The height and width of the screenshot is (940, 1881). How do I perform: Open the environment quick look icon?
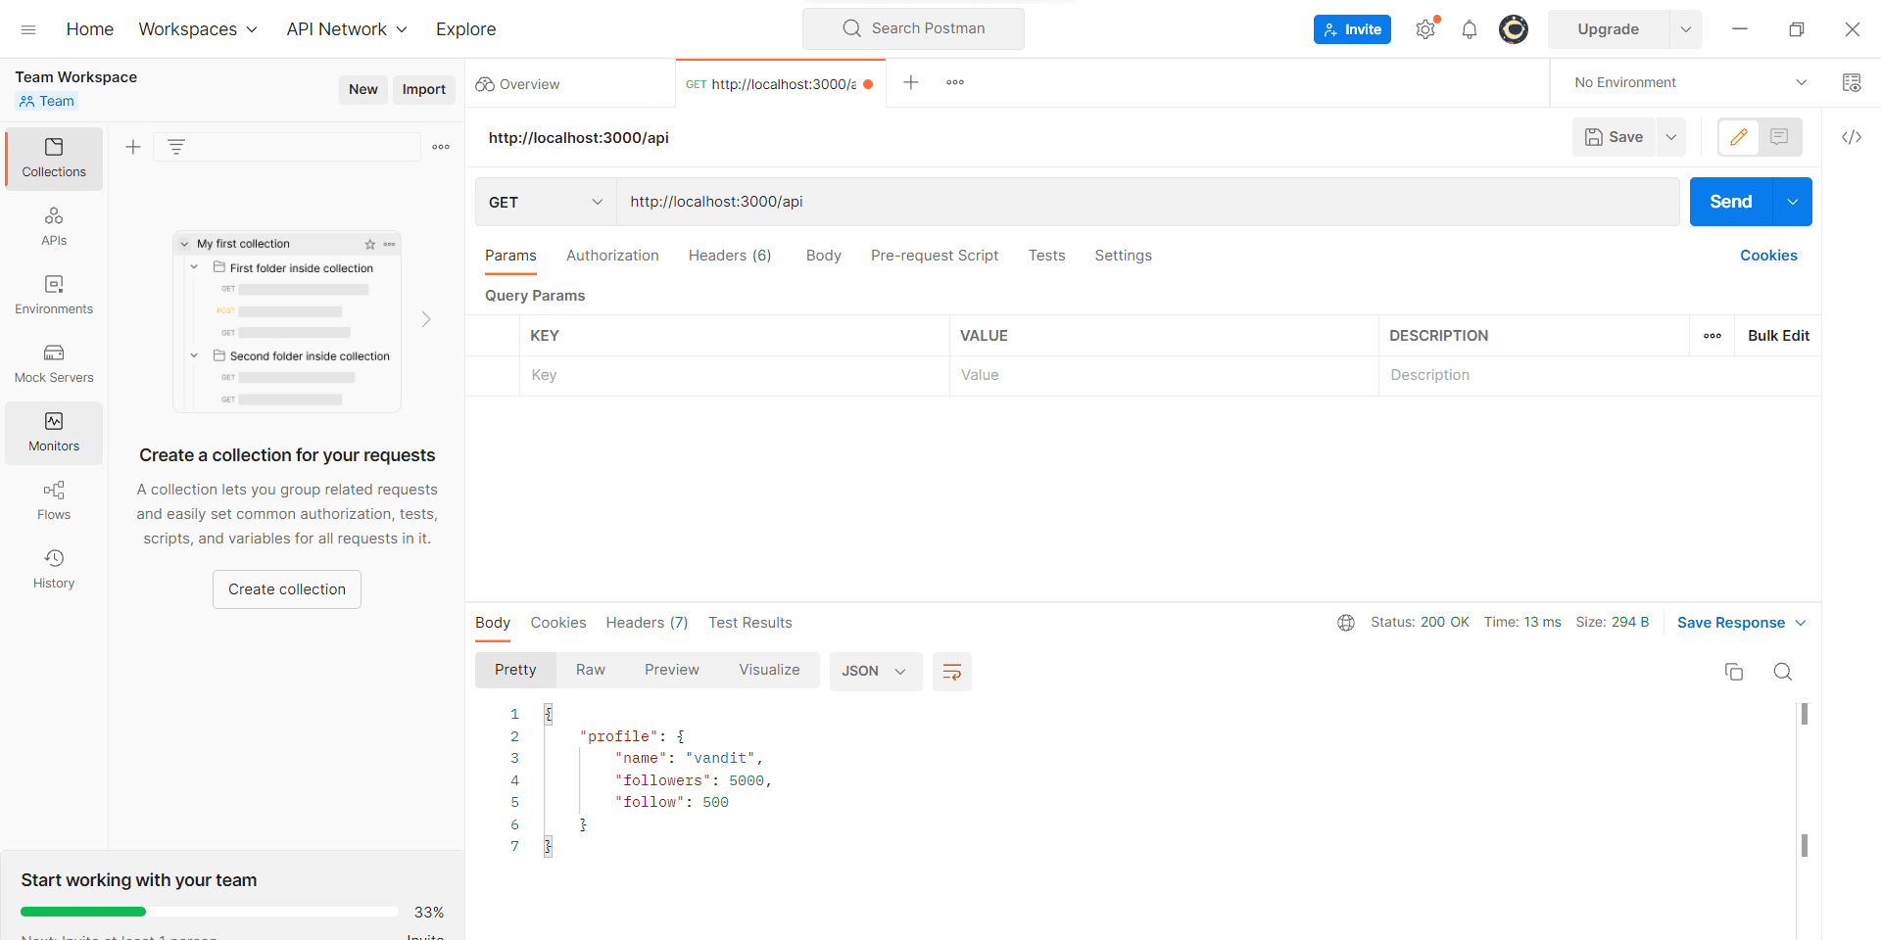pyautogui.click(x=1852, y=82)
